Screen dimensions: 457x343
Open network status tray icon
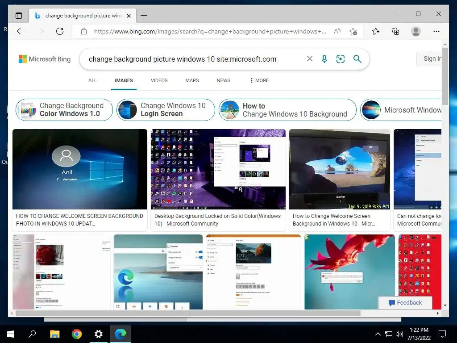(x=389, y=334)
